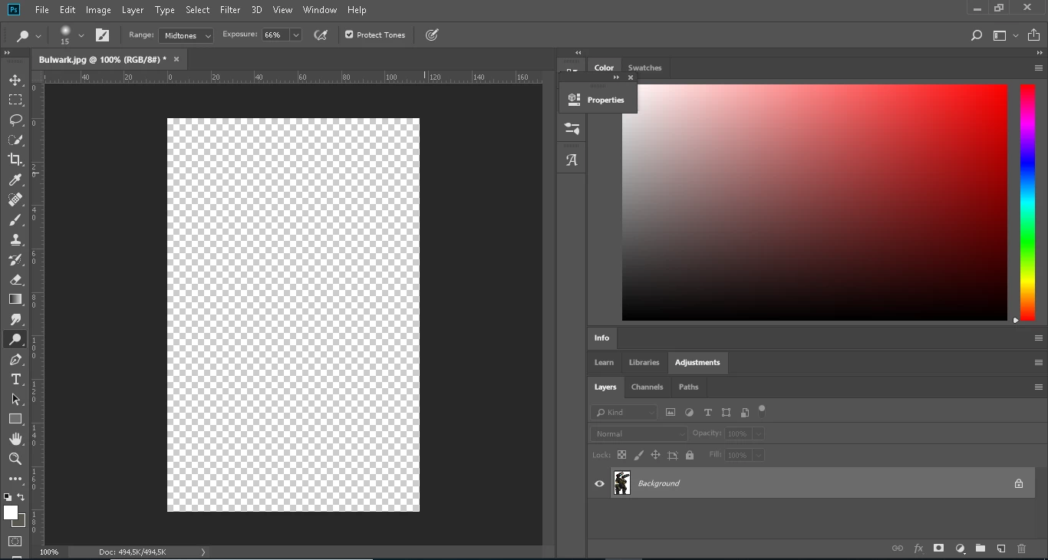The height and width of the screenshot is (560, 1048).
Task: Open the brush preset picker arrow
Action: point(81,35)
